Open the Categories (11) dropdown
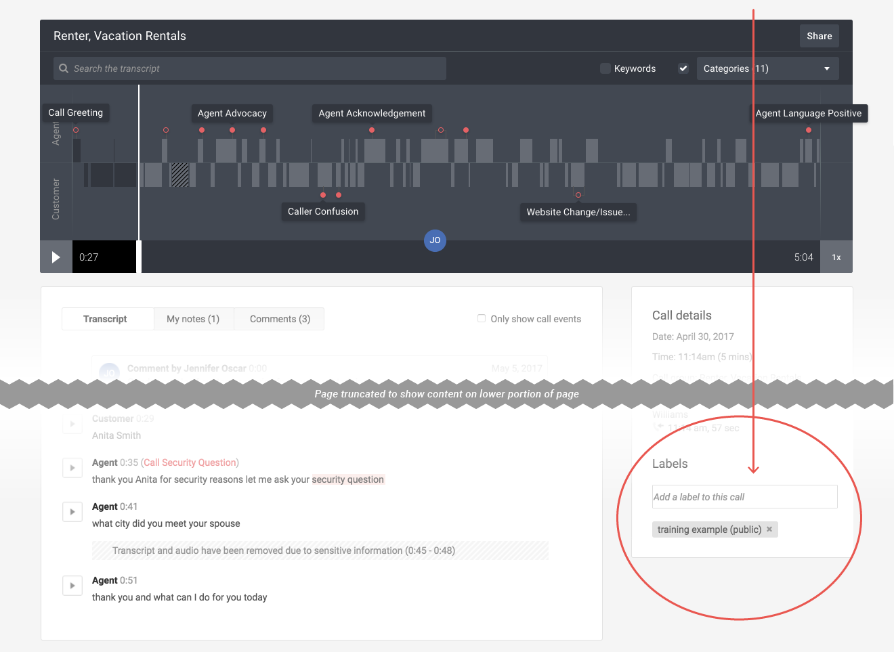This screenshot has width=894, height=652. [767, 68]
